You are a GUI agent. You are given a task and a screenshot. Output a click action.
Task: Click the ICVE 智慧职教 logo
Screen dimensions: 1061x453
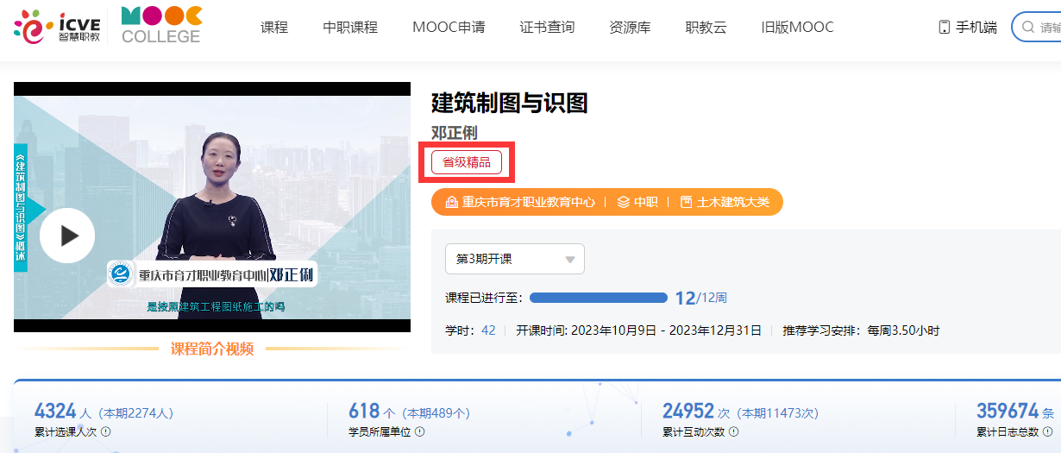[x=57, y=27]
